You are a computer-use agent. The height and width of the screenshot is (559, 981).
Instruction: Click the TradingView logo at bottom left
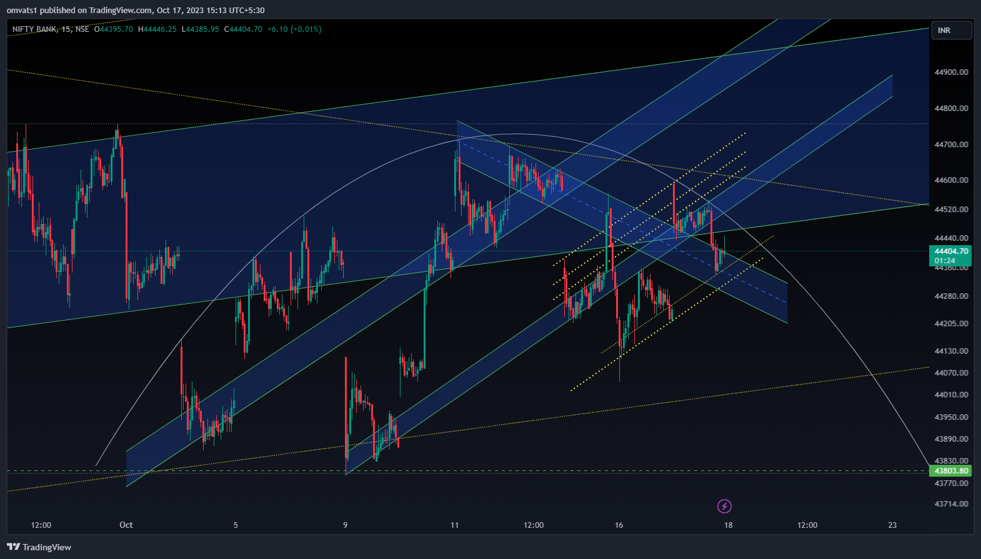pos(39,547)
